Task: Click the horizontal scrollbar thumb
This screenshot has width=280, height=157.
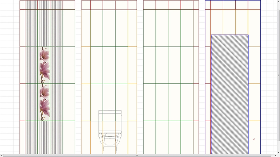Action: (137, 156)
